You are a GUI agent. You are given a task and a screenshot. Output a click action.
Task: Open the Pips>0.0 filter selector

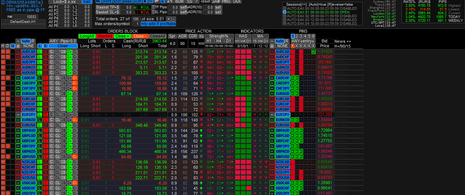point(68,41)
